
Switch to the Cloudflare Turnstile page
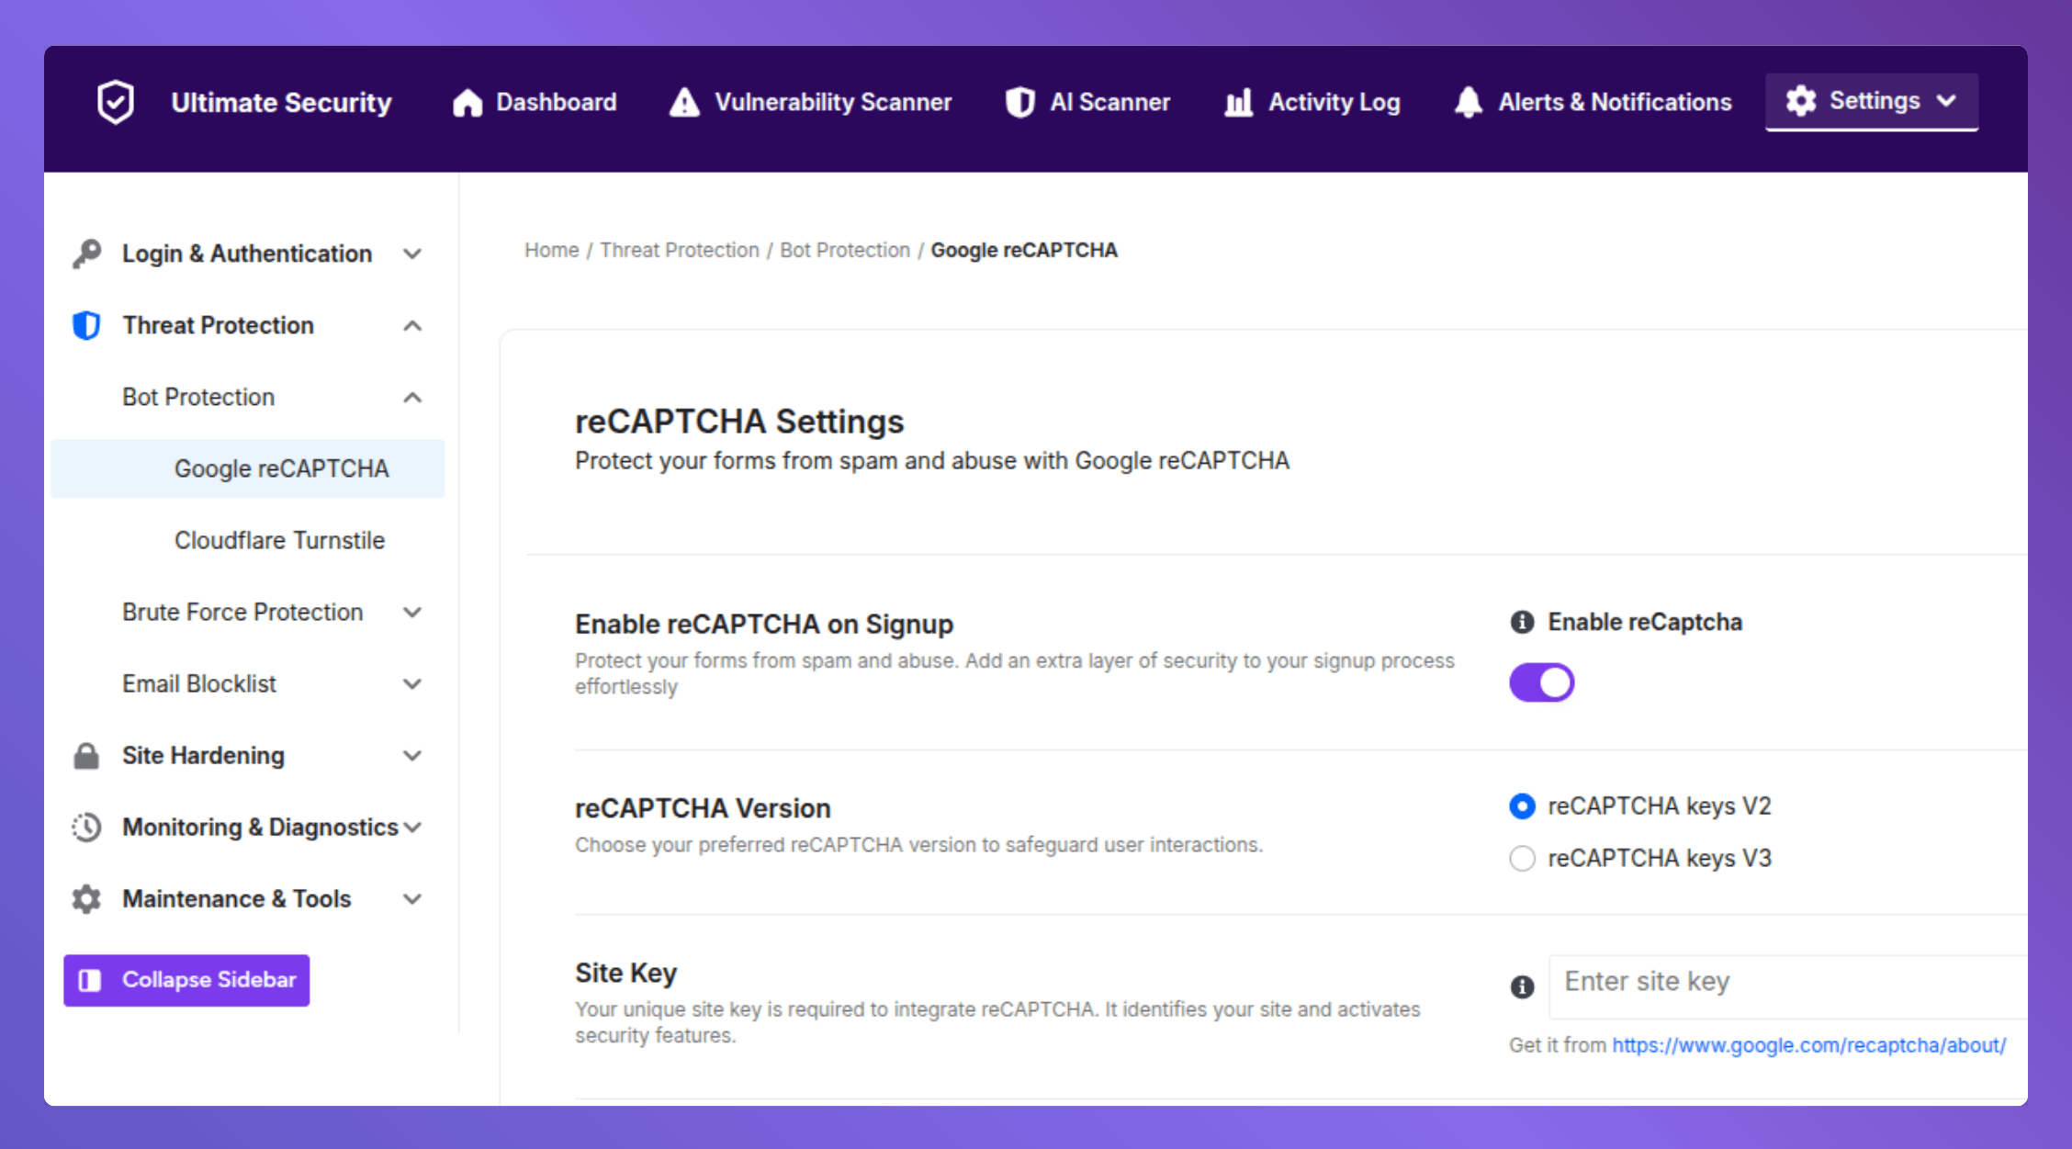(x=280, y=540)
